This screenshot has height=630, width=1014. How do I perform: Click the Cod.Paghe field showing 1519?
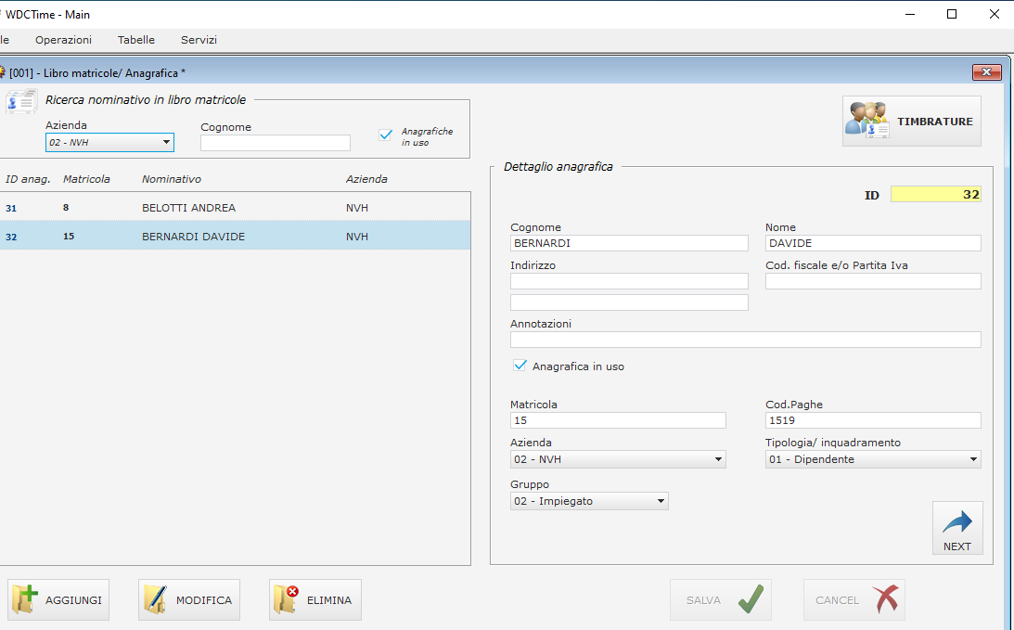coord(873,420)
